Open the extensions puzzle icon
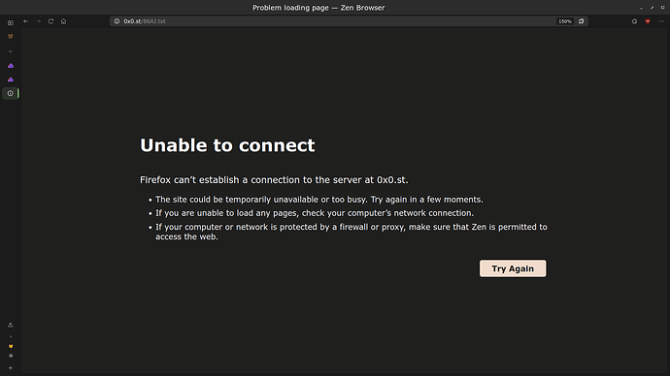The image size is (670, 376). point(634,21)
